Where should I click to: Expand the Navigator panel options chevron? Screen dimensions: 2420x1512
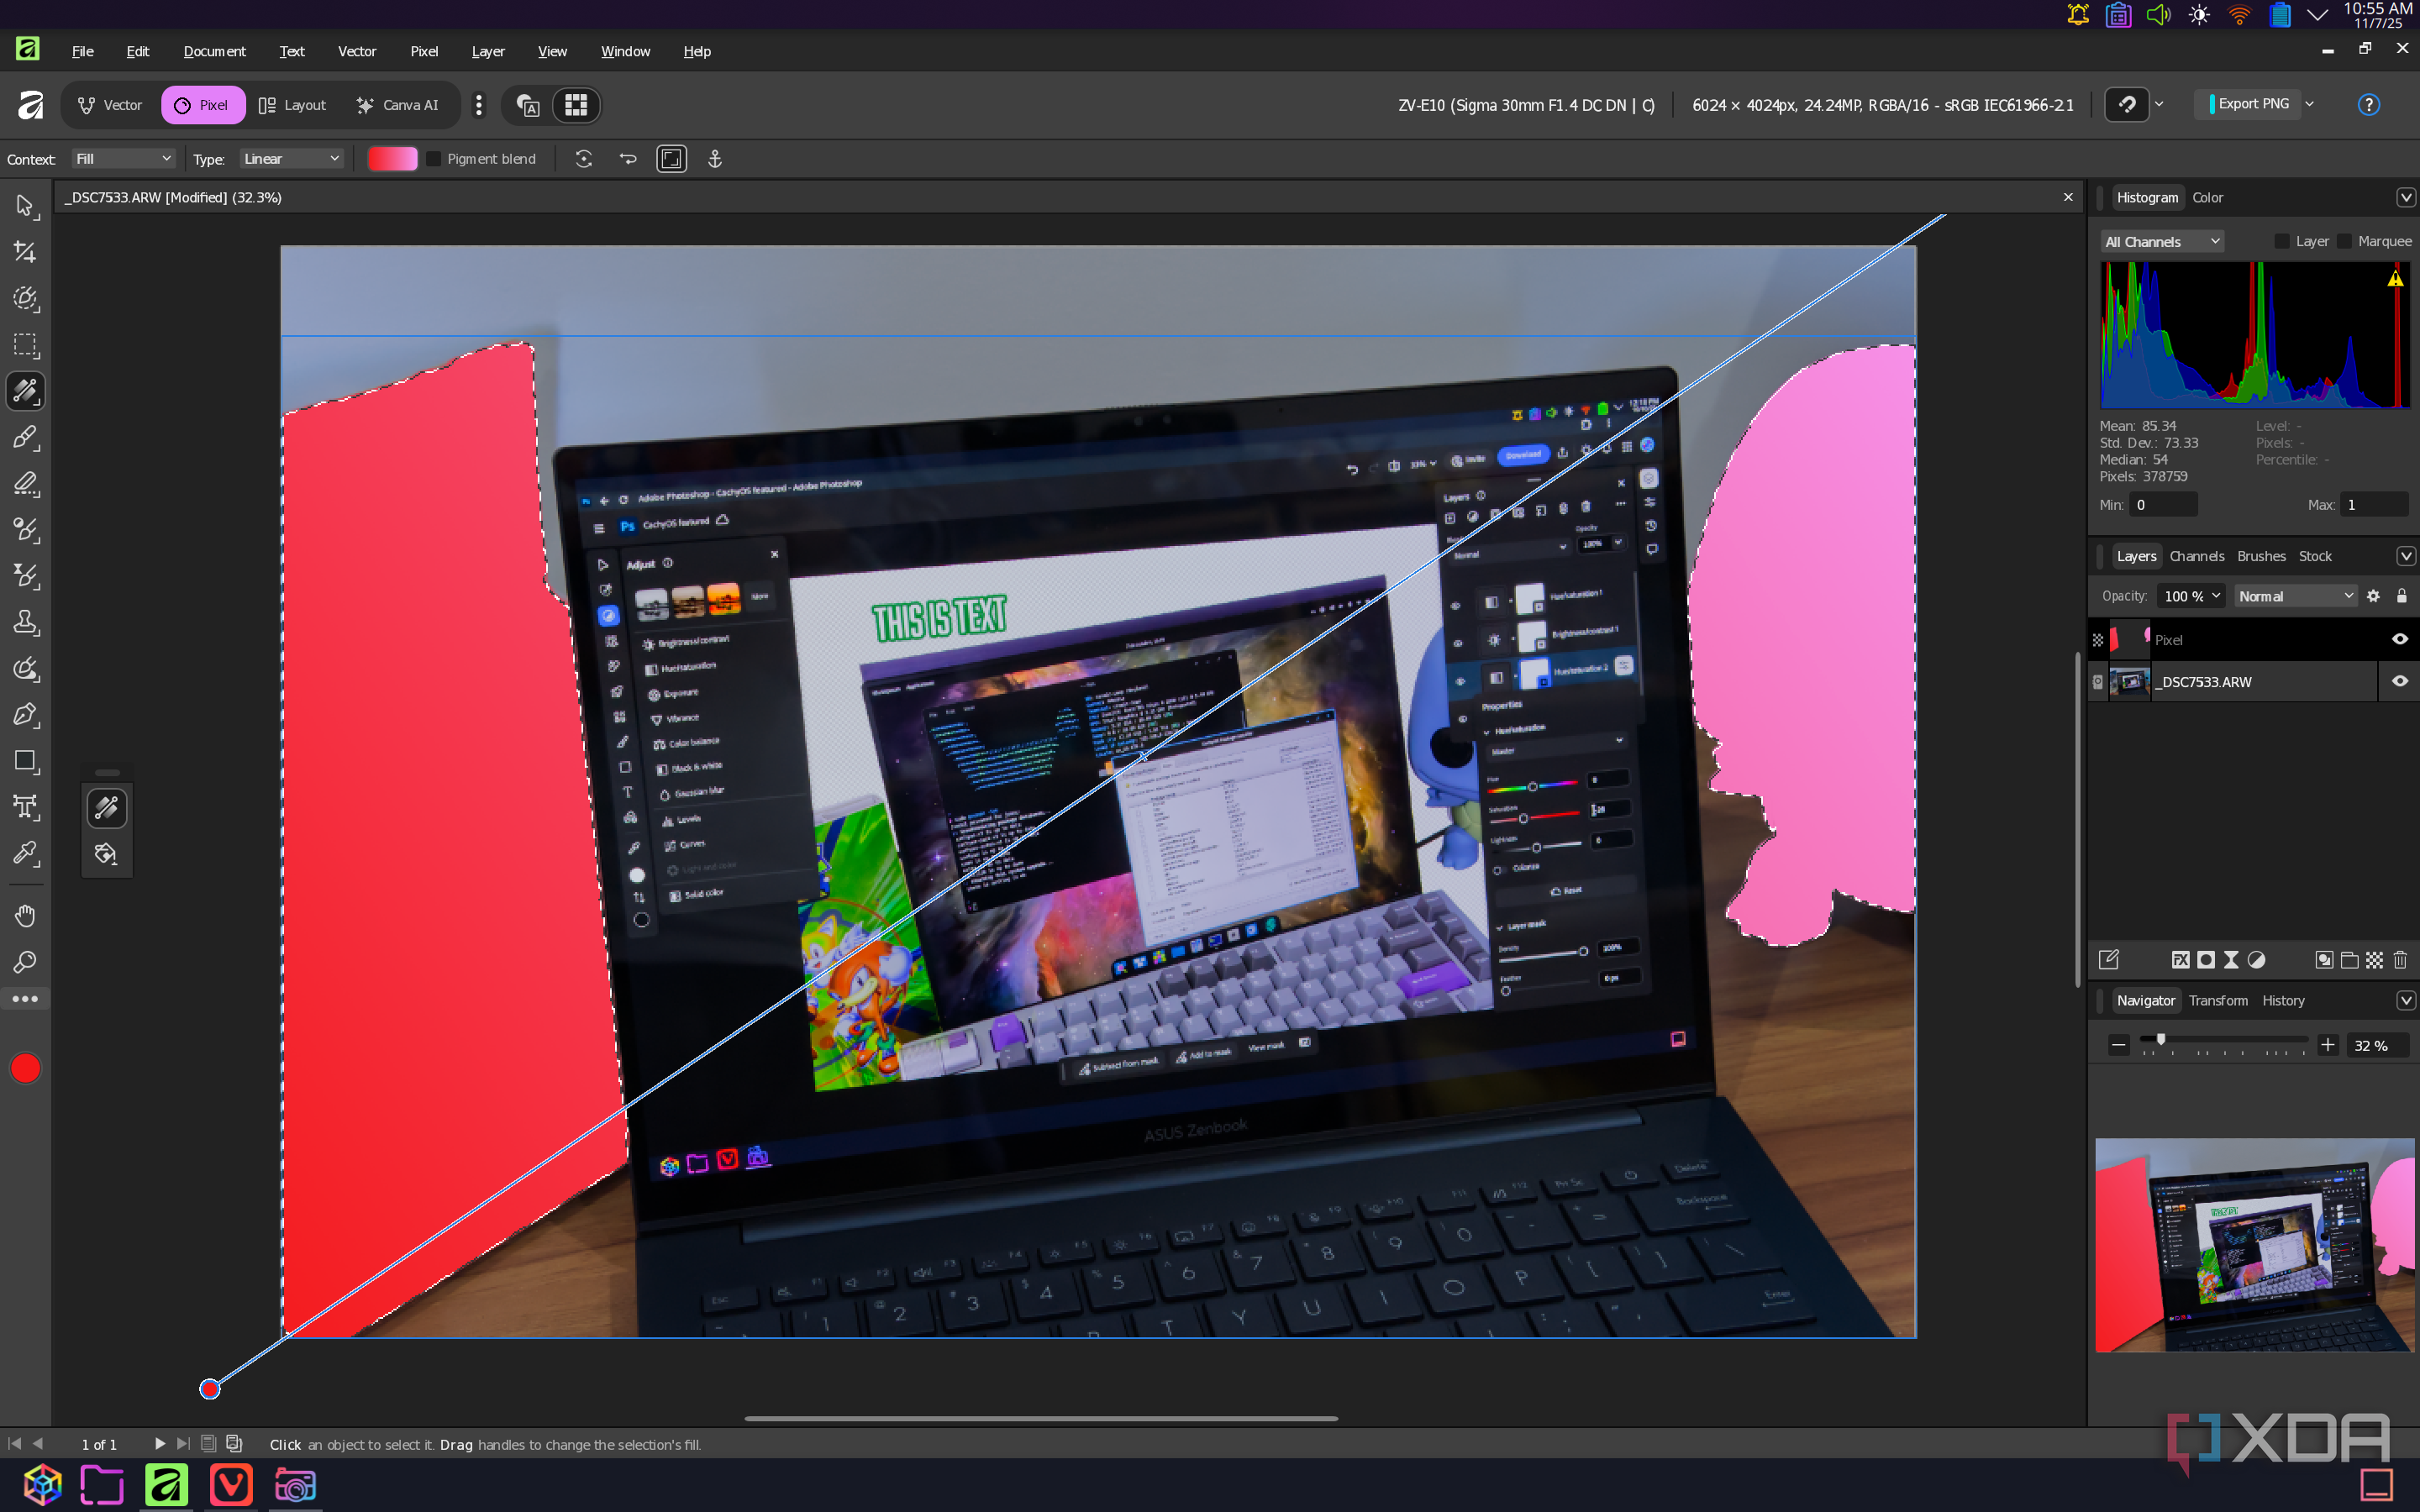tap(2406, 1001)
